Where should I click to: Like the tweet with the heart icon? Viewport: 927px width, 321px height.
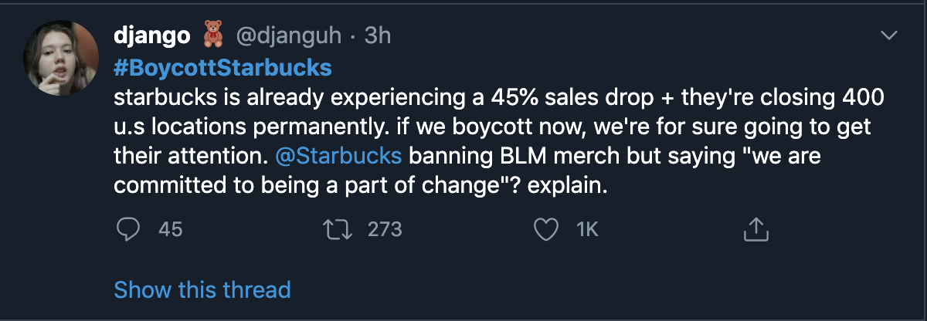pyautogui.click(x=546, y=229)
